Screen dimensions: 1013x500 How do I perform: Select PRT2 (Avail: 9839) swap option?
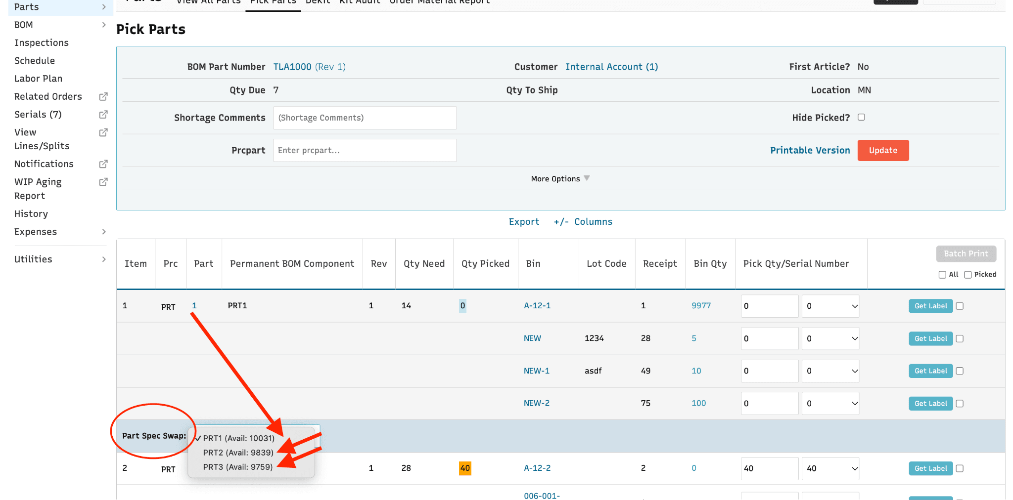click(238, 453)
